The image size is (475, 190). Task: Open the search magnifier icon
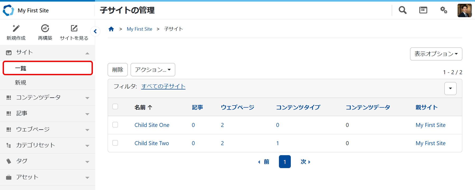402,10
